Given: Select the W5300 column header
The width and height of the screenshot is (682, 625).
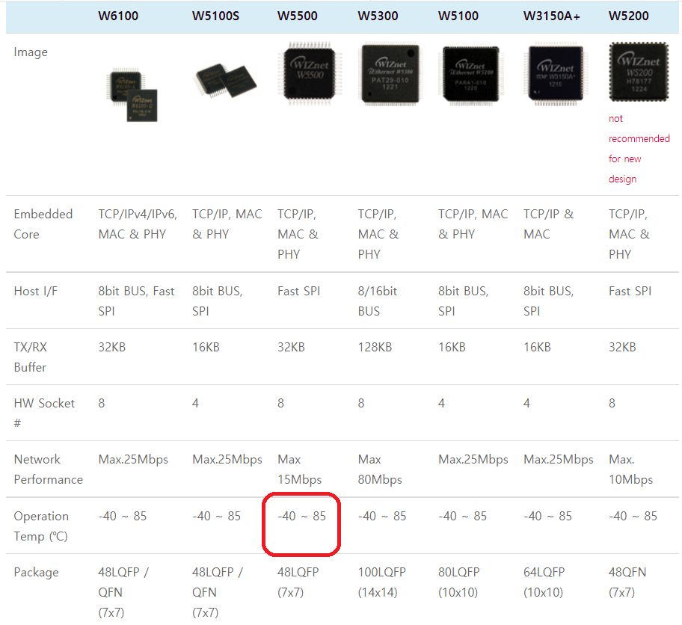Looking at the screenshot, I should 378,16.
